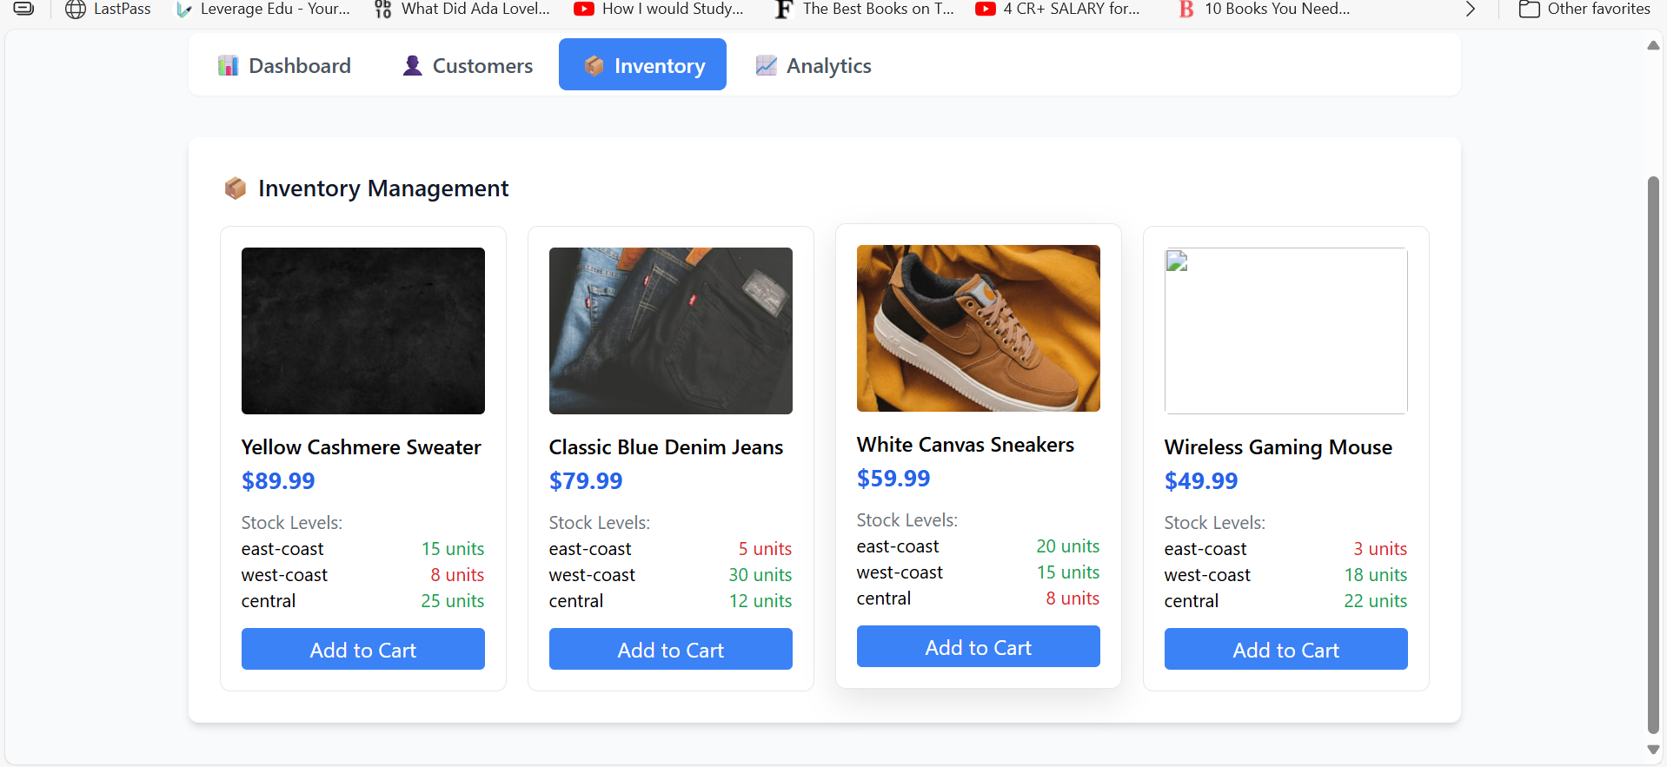Add Wireless Gaming Mouse to cart
Screen dimensions: 1667x767
(1286, 649)
